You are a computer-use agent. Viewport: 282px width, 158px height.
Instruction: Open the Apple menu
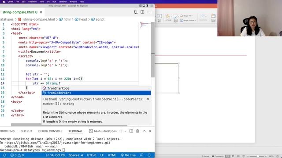[4, 2]
